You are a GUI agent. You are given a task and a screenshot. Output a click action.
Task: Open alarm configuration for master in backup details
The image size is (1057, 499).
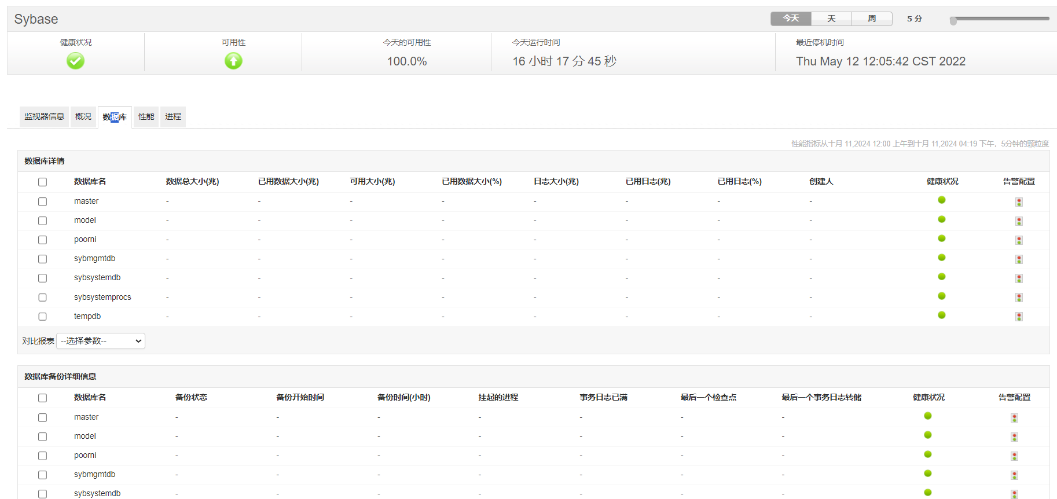1014,418
